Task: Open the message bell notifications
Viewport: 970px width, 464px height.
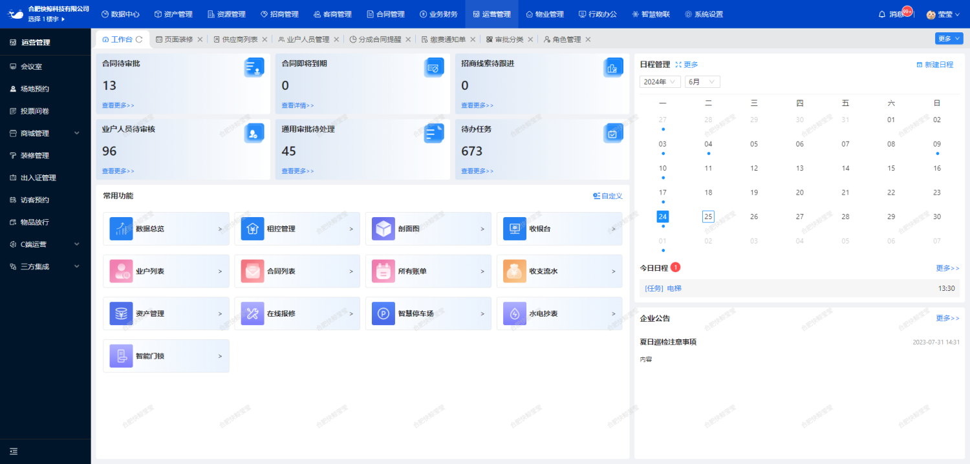Action: point(882,14)
